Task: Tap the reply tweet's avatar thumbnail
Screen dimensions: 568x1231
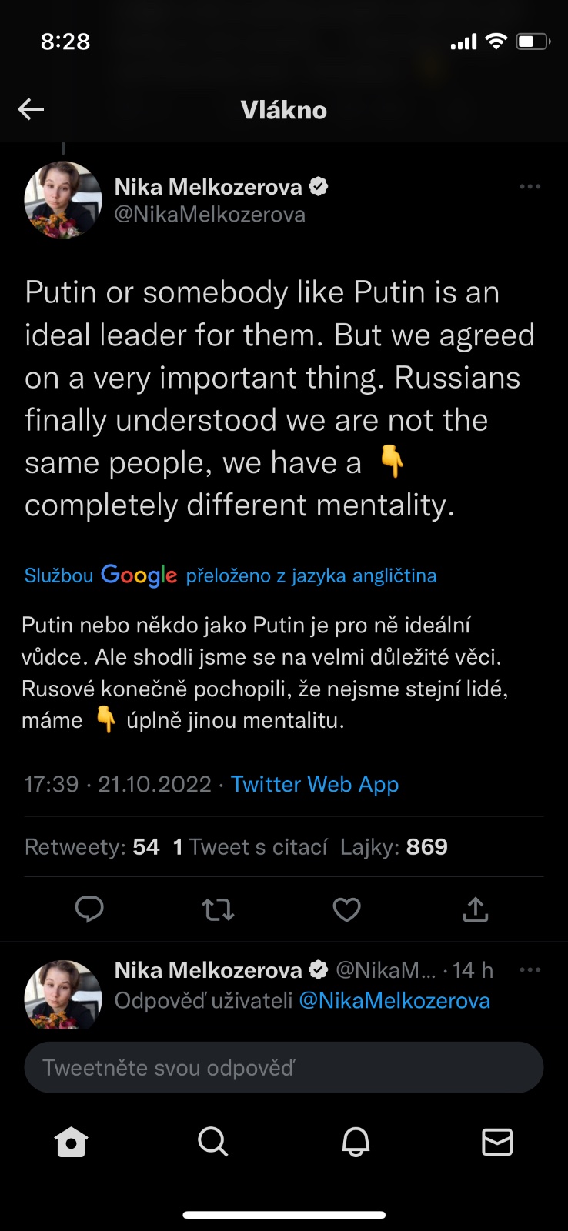Action: click(x=63, y=995)
